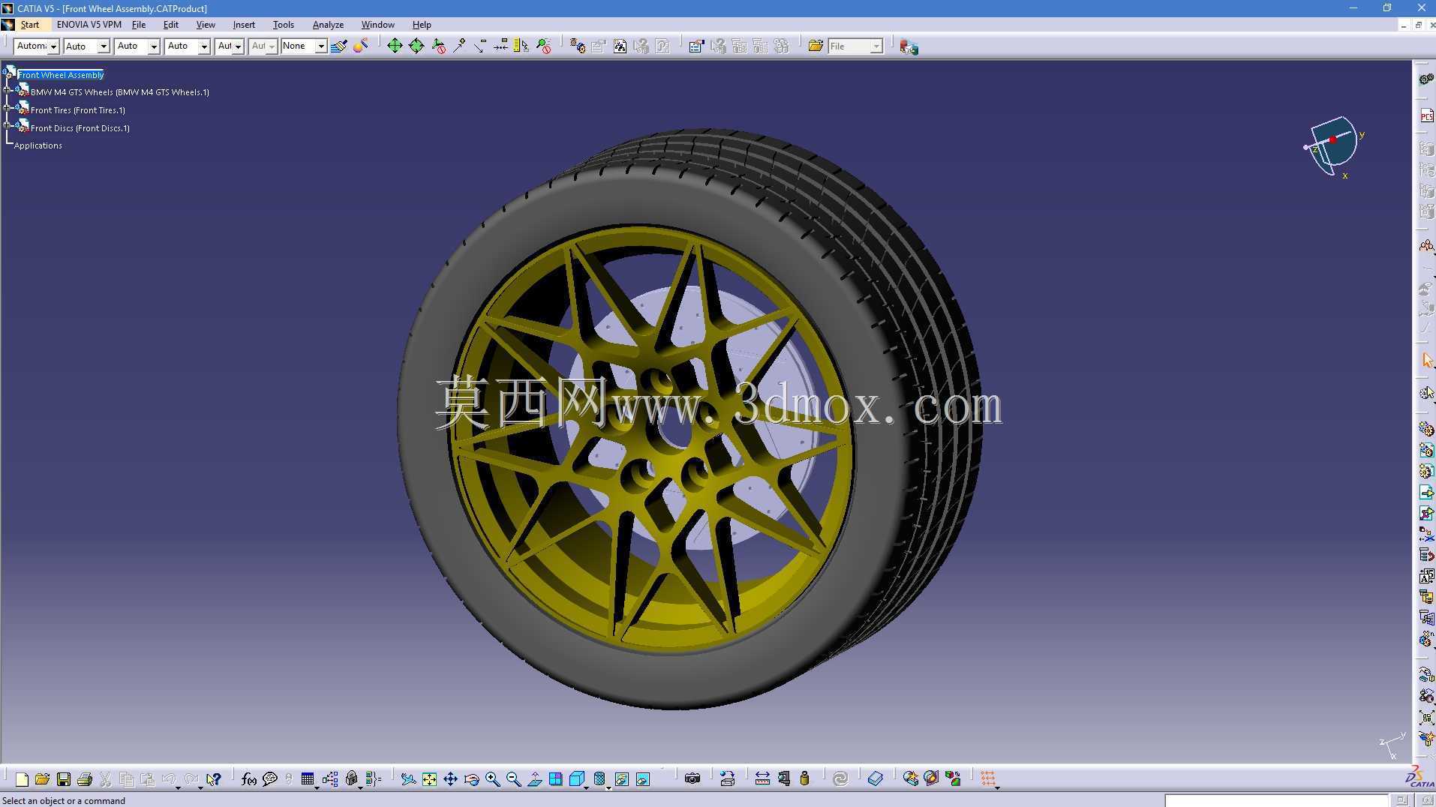The image size is (1436, 807).
Task: Click the PCS icon in right toolbar
Action: [1426, 115]
